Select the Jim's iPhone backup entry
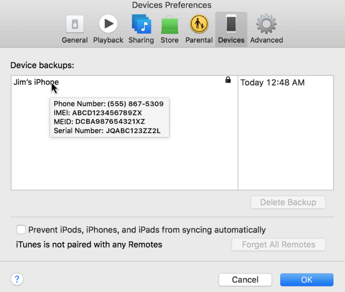Screen dimensions: 345x292 pyautogui.click(x=36, y=82)
